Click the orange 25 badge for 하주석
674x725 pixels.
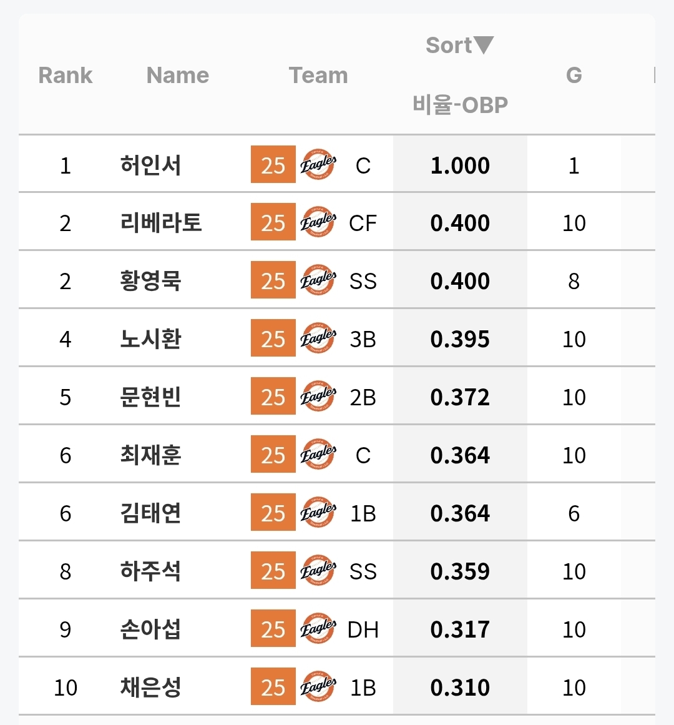[x=273, y=571]
